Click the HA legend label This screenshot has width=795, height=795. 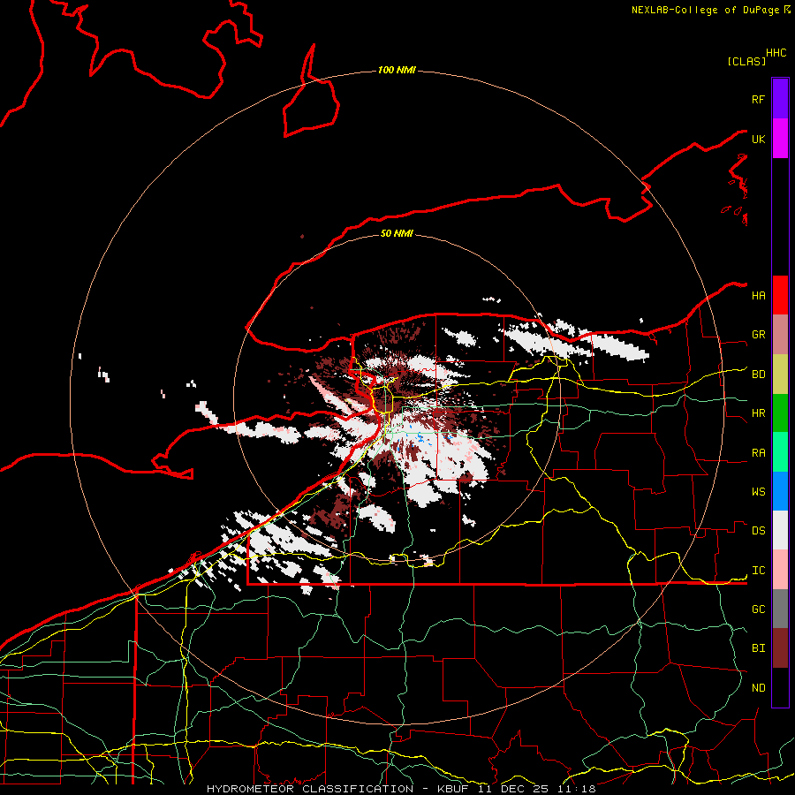[758, 295]
